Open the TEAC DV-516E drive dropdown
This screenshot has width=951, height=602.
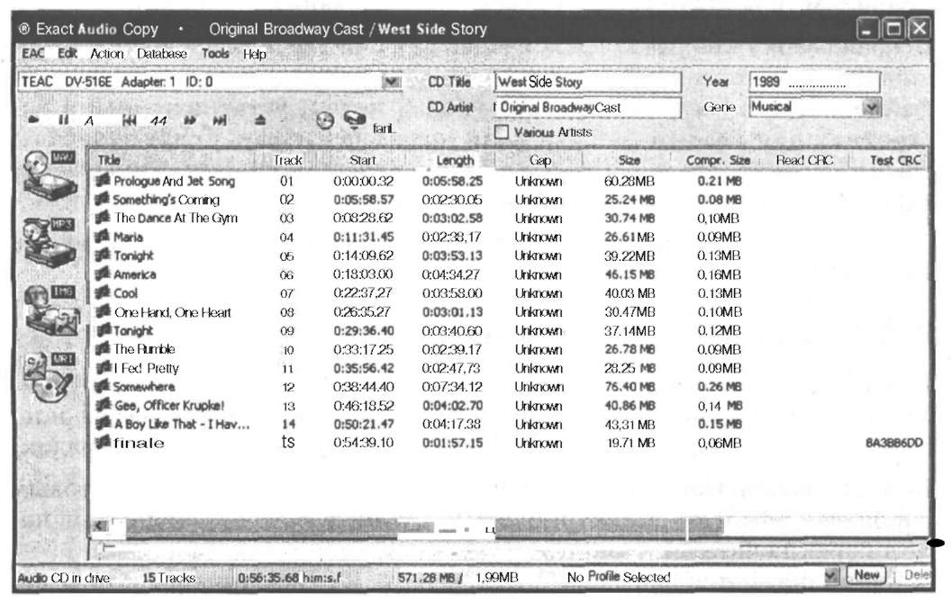coord(393,81)
